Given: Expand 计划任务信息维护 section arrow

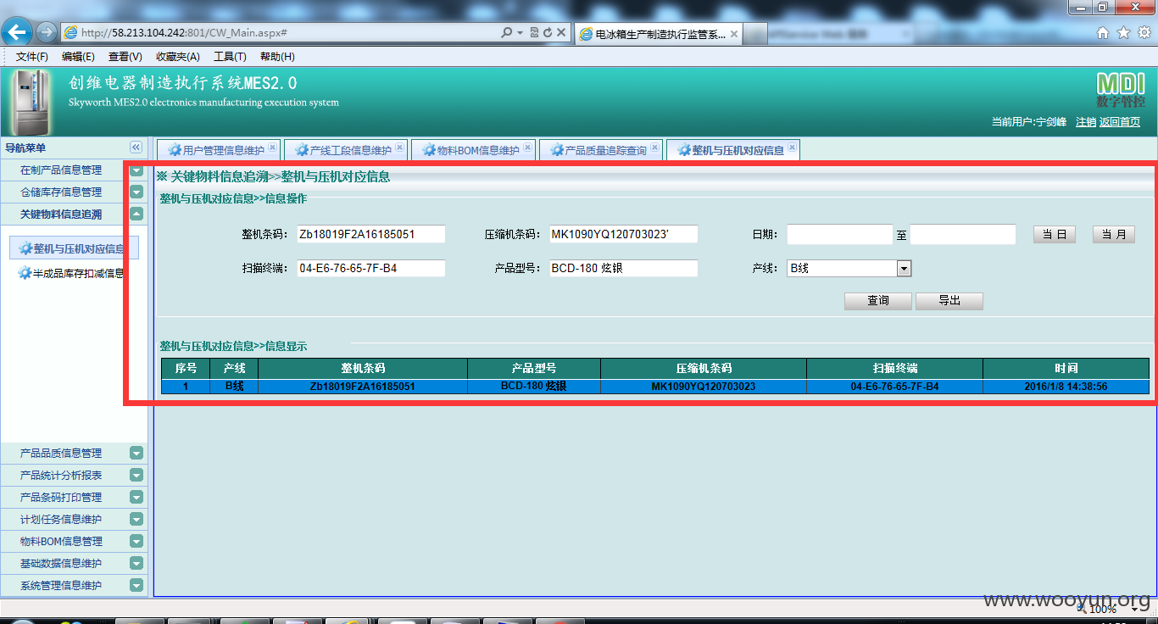Looking at the screenshot, I should [x=136, y=520].
